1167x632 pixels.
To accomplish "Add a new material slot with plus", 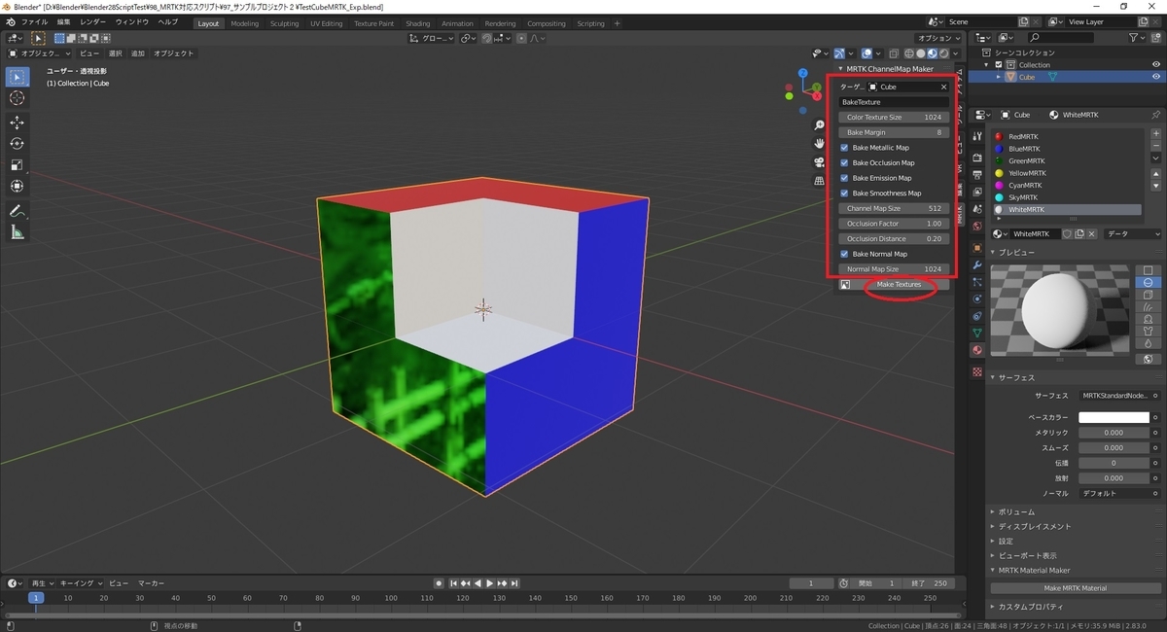I will [x=1155, y=133].
